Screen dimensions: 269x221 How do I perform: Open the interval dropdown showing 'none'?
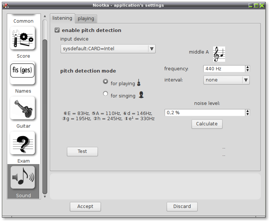click(x=226, y=80)
